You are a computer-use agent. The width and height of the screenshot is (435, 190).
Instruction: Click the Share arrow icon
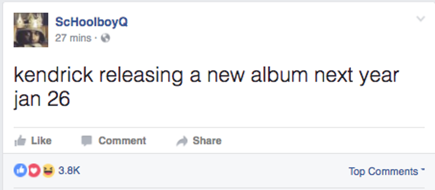pyautogui.click(x=182, y=141)
